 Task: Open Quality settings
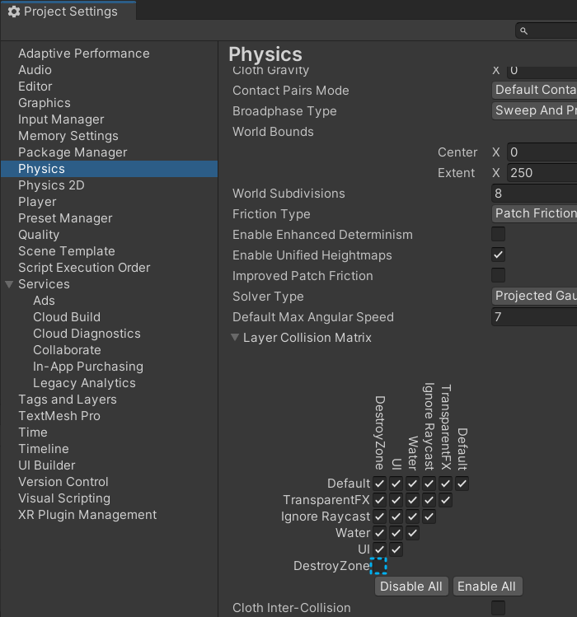coord(39,235)
